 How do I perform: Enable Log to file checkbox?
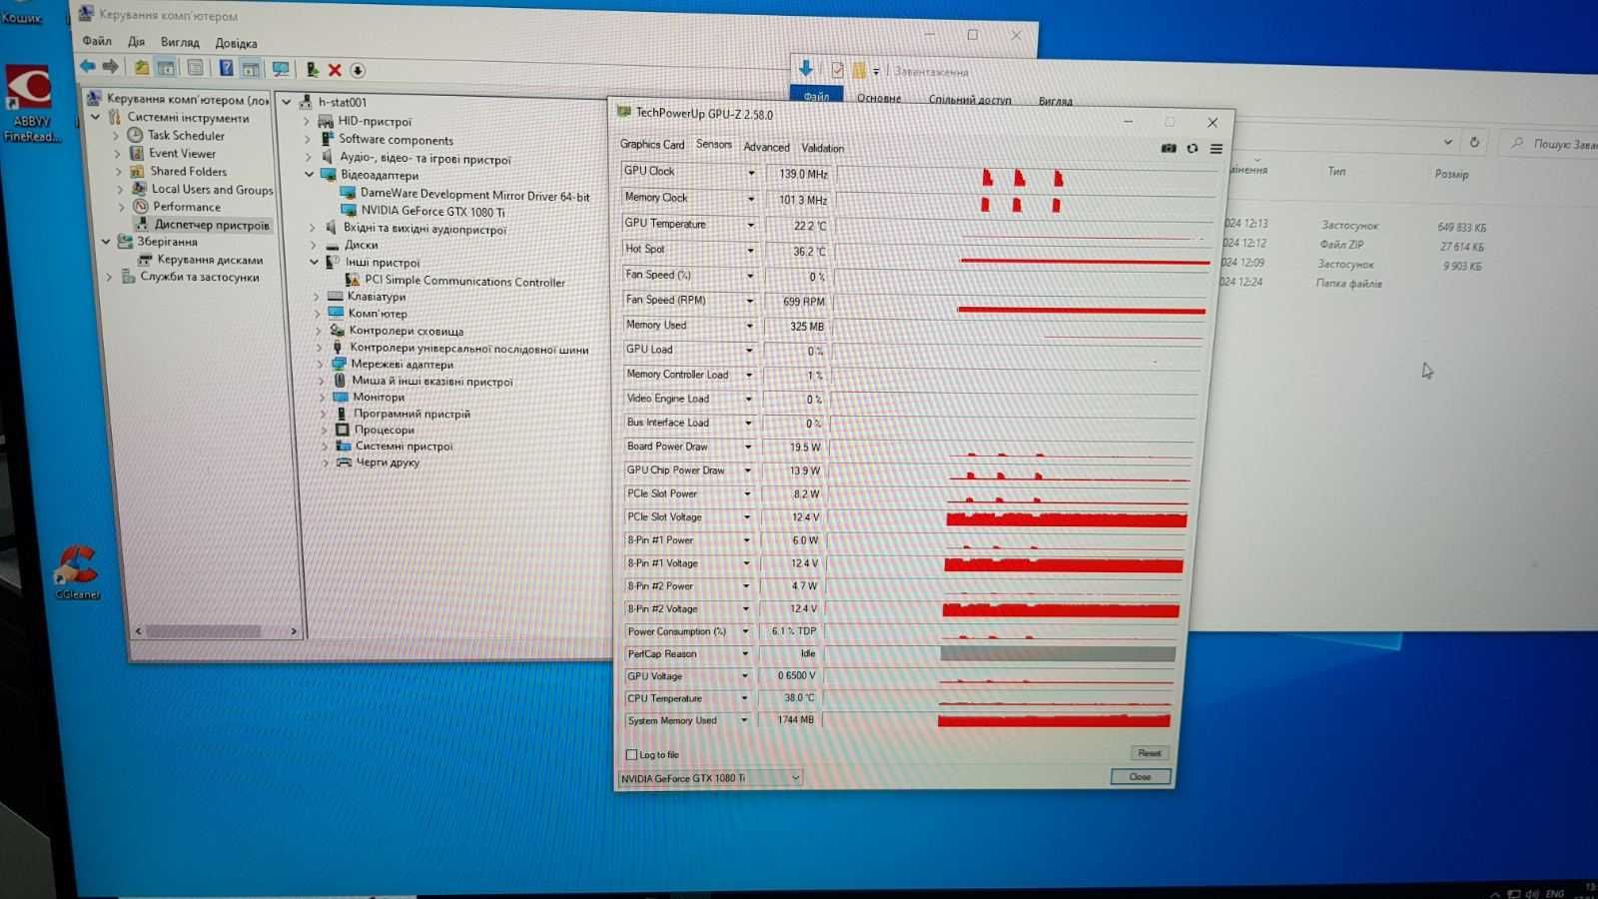tap(631, 754)
